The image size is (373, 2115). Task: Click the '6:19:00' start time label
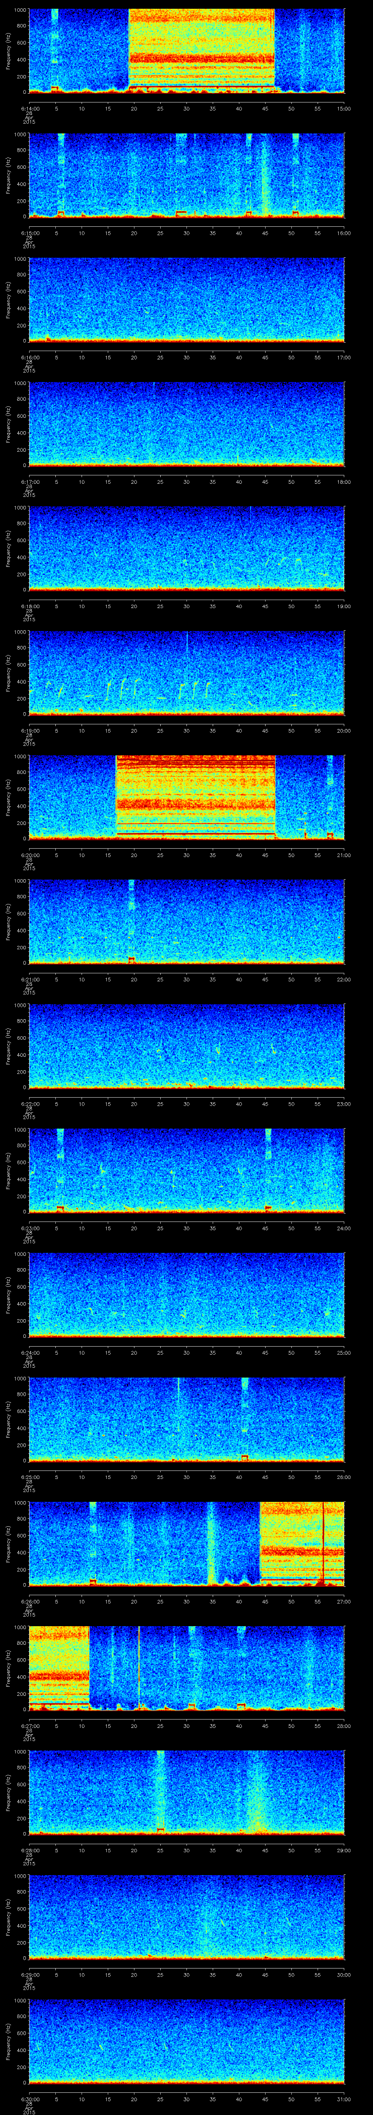[30, 731]
